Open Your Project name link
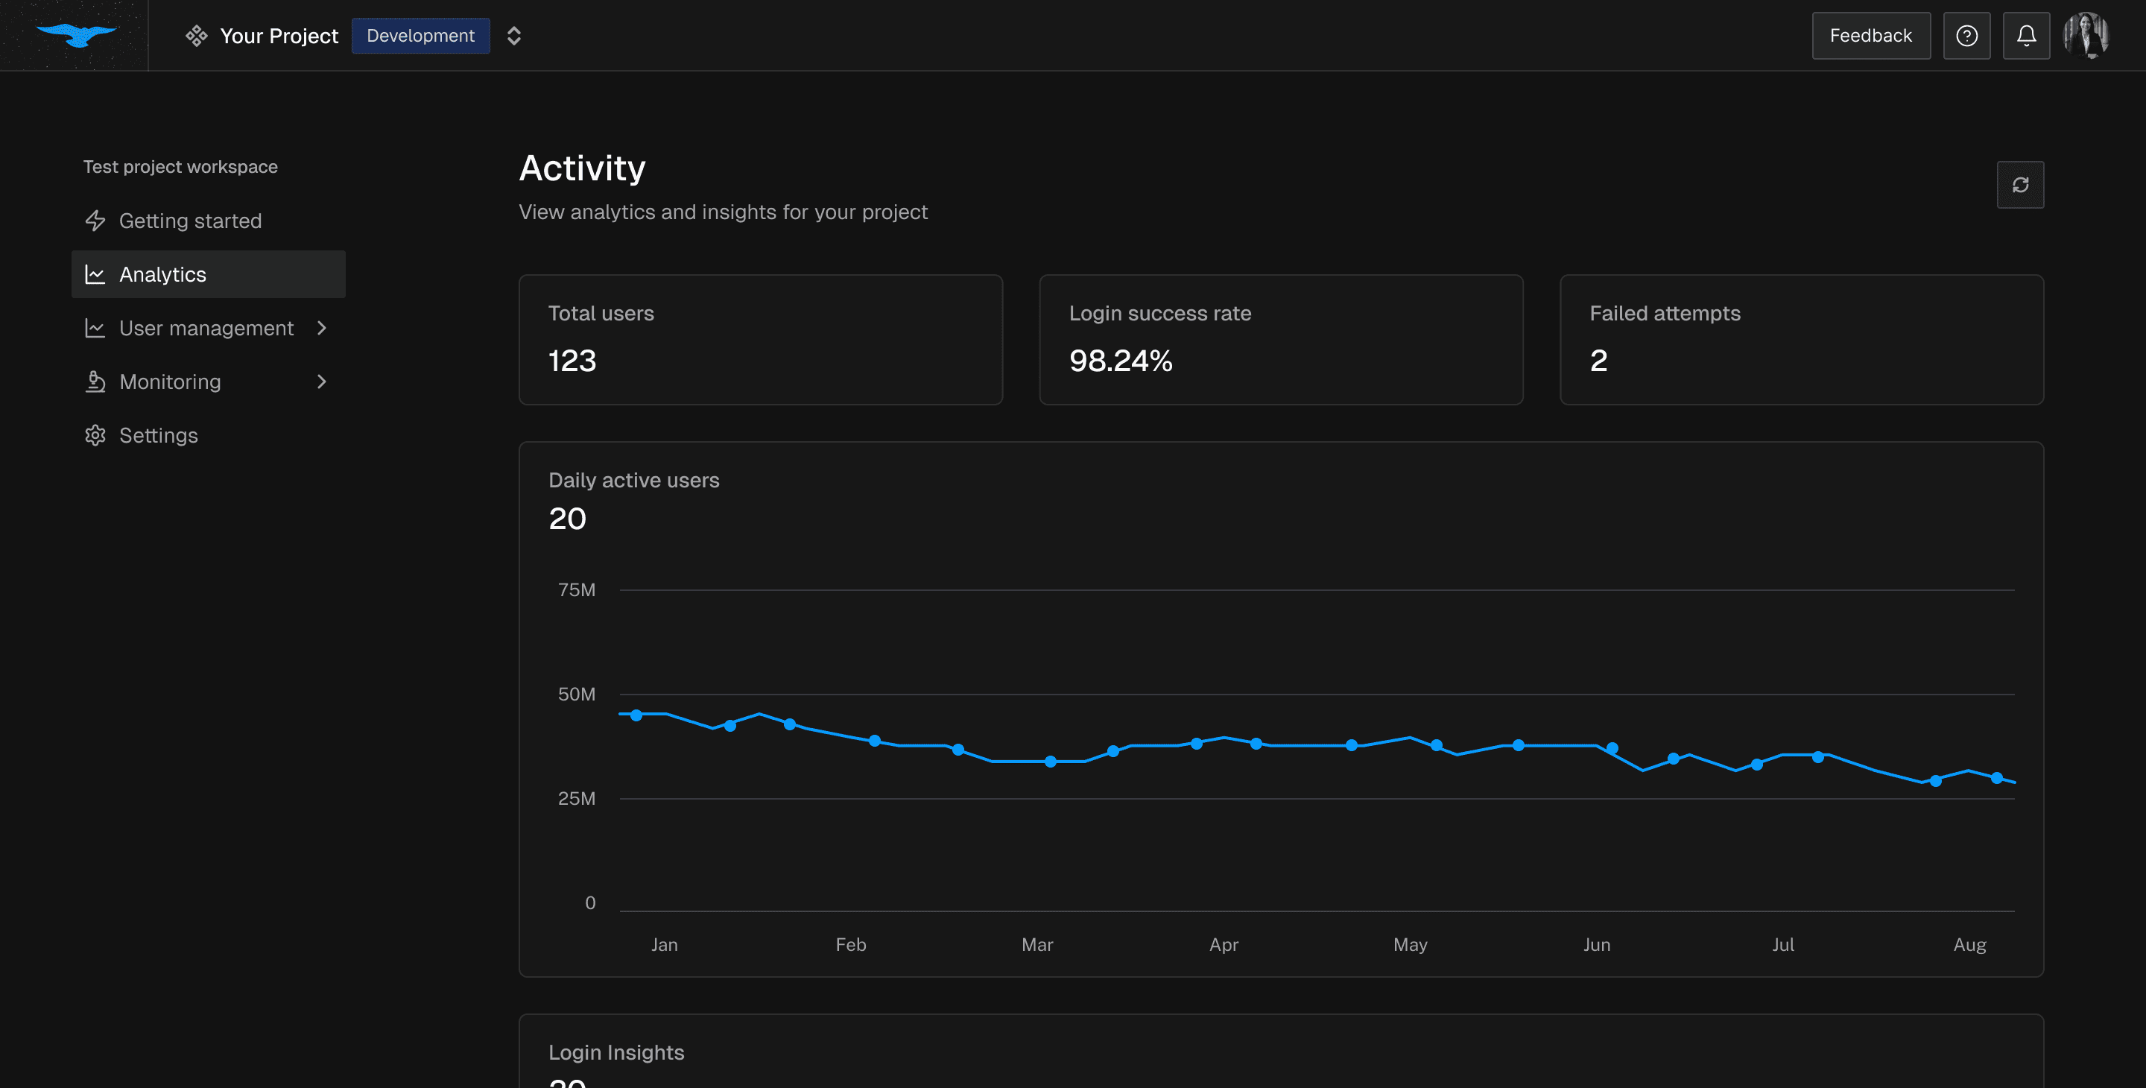Viewport: 2146px width, 1088px height. click(279, 36)
